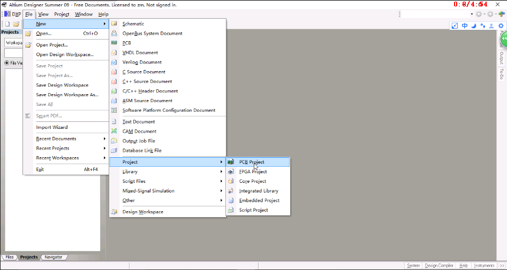This screenshot has height=270, width=507.
Task: Expand the Recent Projects submenu
Action: 66,148
